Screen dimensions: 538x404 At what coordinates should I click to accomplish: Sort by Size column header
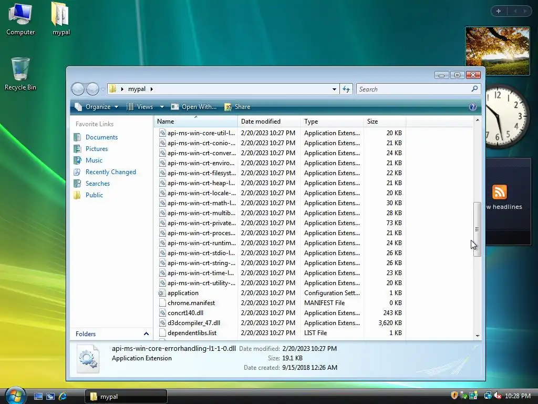385,122
